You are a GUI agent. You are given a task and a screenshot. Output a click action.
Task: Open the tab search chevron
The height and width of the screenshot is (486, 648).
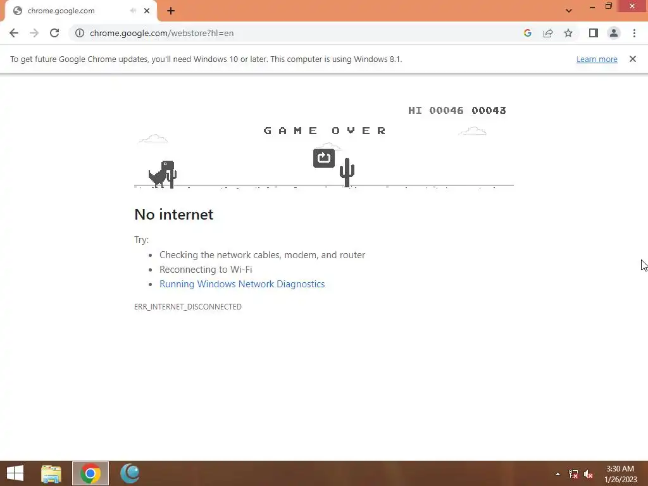pos(569,11)
